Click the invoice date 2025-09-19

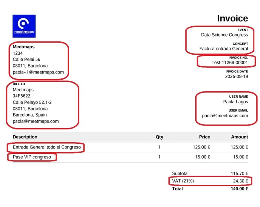(236, 76)
